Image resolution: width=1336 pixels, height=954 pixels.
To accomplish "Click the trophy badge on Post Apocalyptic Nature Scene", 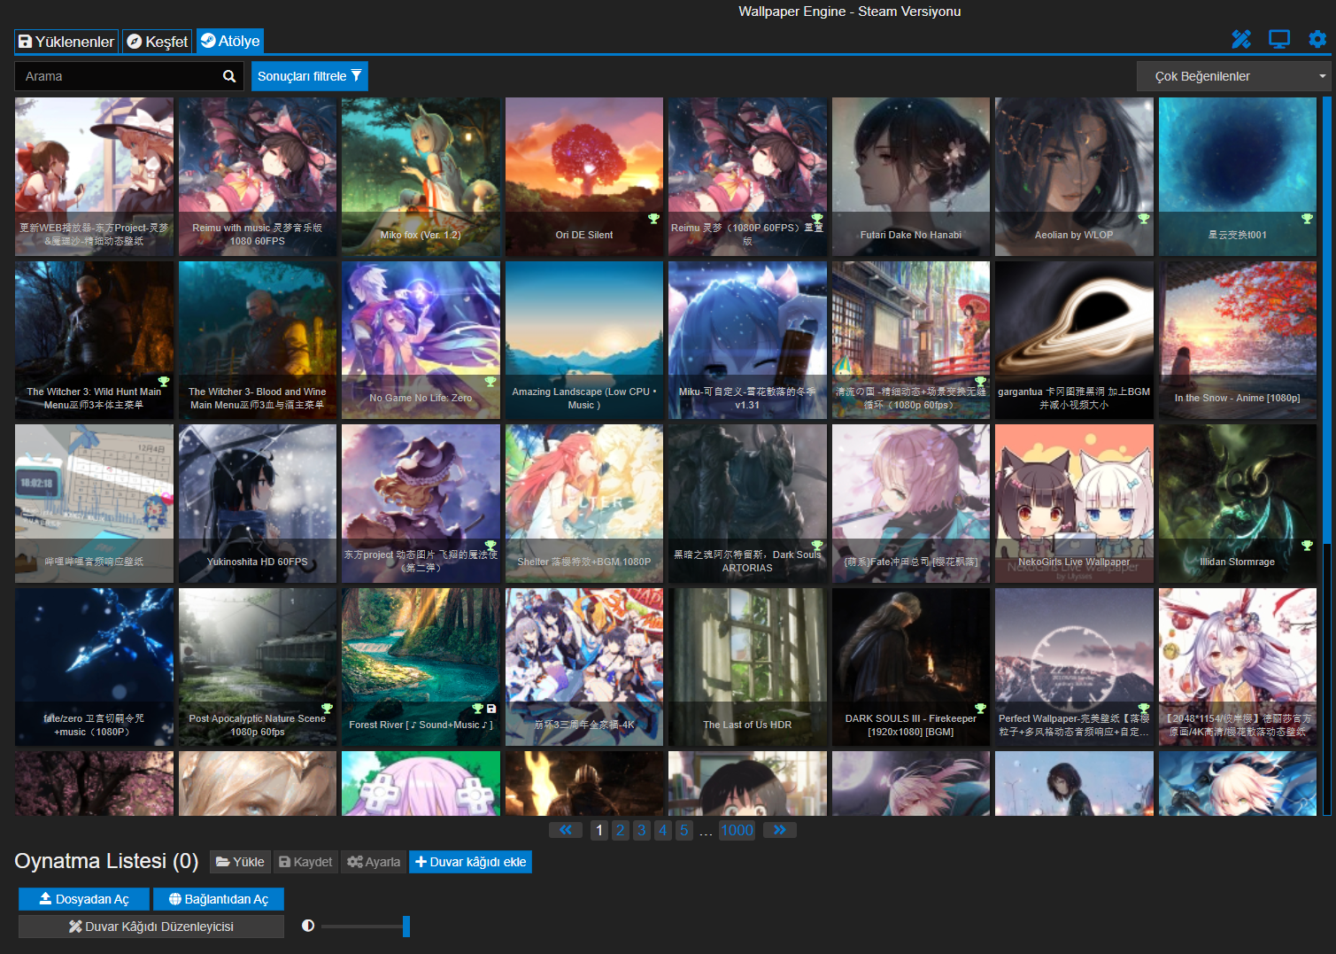I will point(327,709).
